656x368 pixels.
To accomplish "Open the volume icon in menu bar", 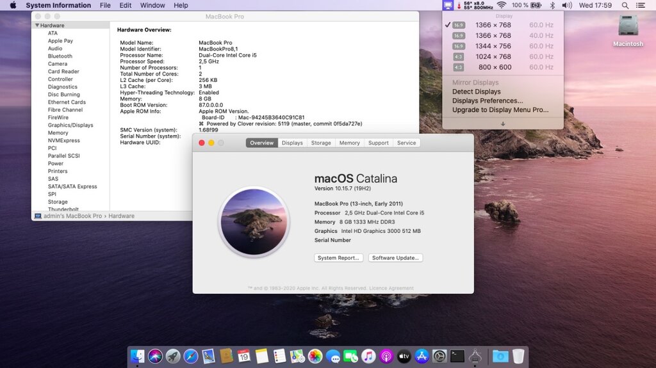I will pos(567,5).
